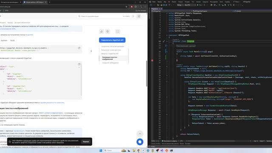
Task: Click 'Проблемы не найдены' status indicator
Action: [169, 141]
